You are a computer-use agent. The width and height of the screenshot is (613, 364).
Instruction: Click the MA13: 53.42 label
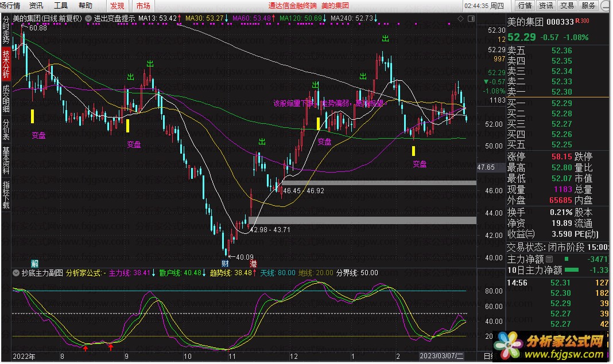(x=157, y=18)
